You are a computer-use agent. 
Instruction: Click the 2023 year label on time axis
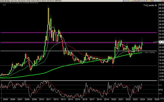click(x=135, y=99)
